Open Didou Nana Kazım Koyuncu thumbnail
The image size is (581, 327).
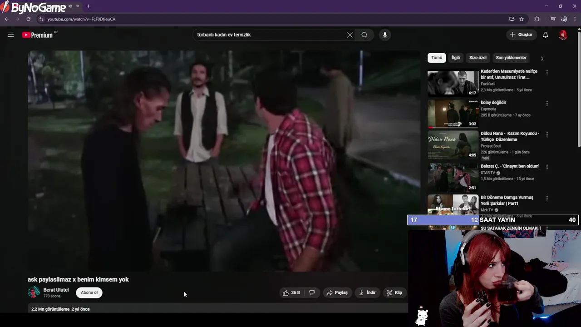point(453,144)
